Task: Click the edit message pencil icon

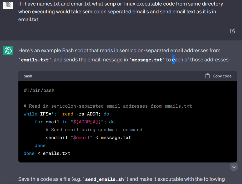Action: 233,31
